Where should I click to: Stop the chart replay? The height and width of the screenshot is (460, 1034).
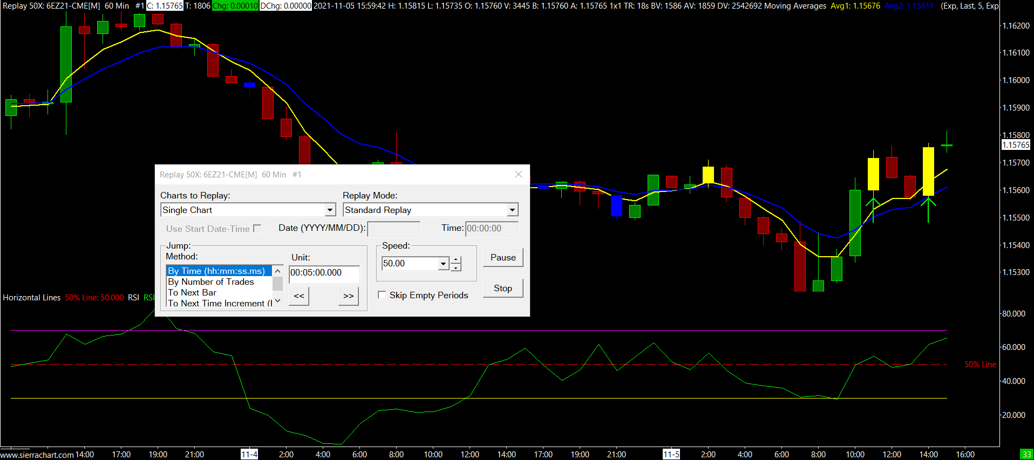tap(502, 289)
